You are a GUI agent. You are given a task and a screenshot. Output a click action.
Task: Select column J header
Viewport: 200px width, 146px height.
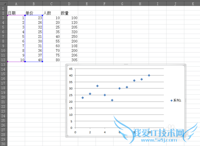pos(175,4)
